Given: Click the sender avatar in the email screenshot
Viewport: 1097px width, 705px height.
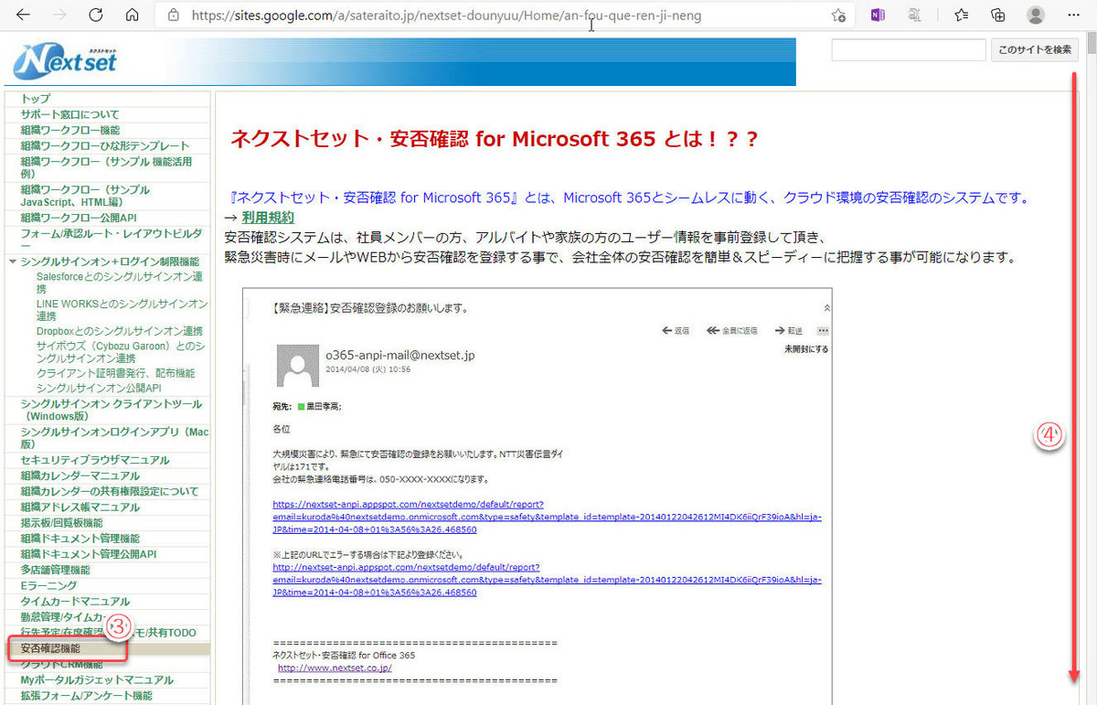Looking at the screenshot, I should [298, 366].
